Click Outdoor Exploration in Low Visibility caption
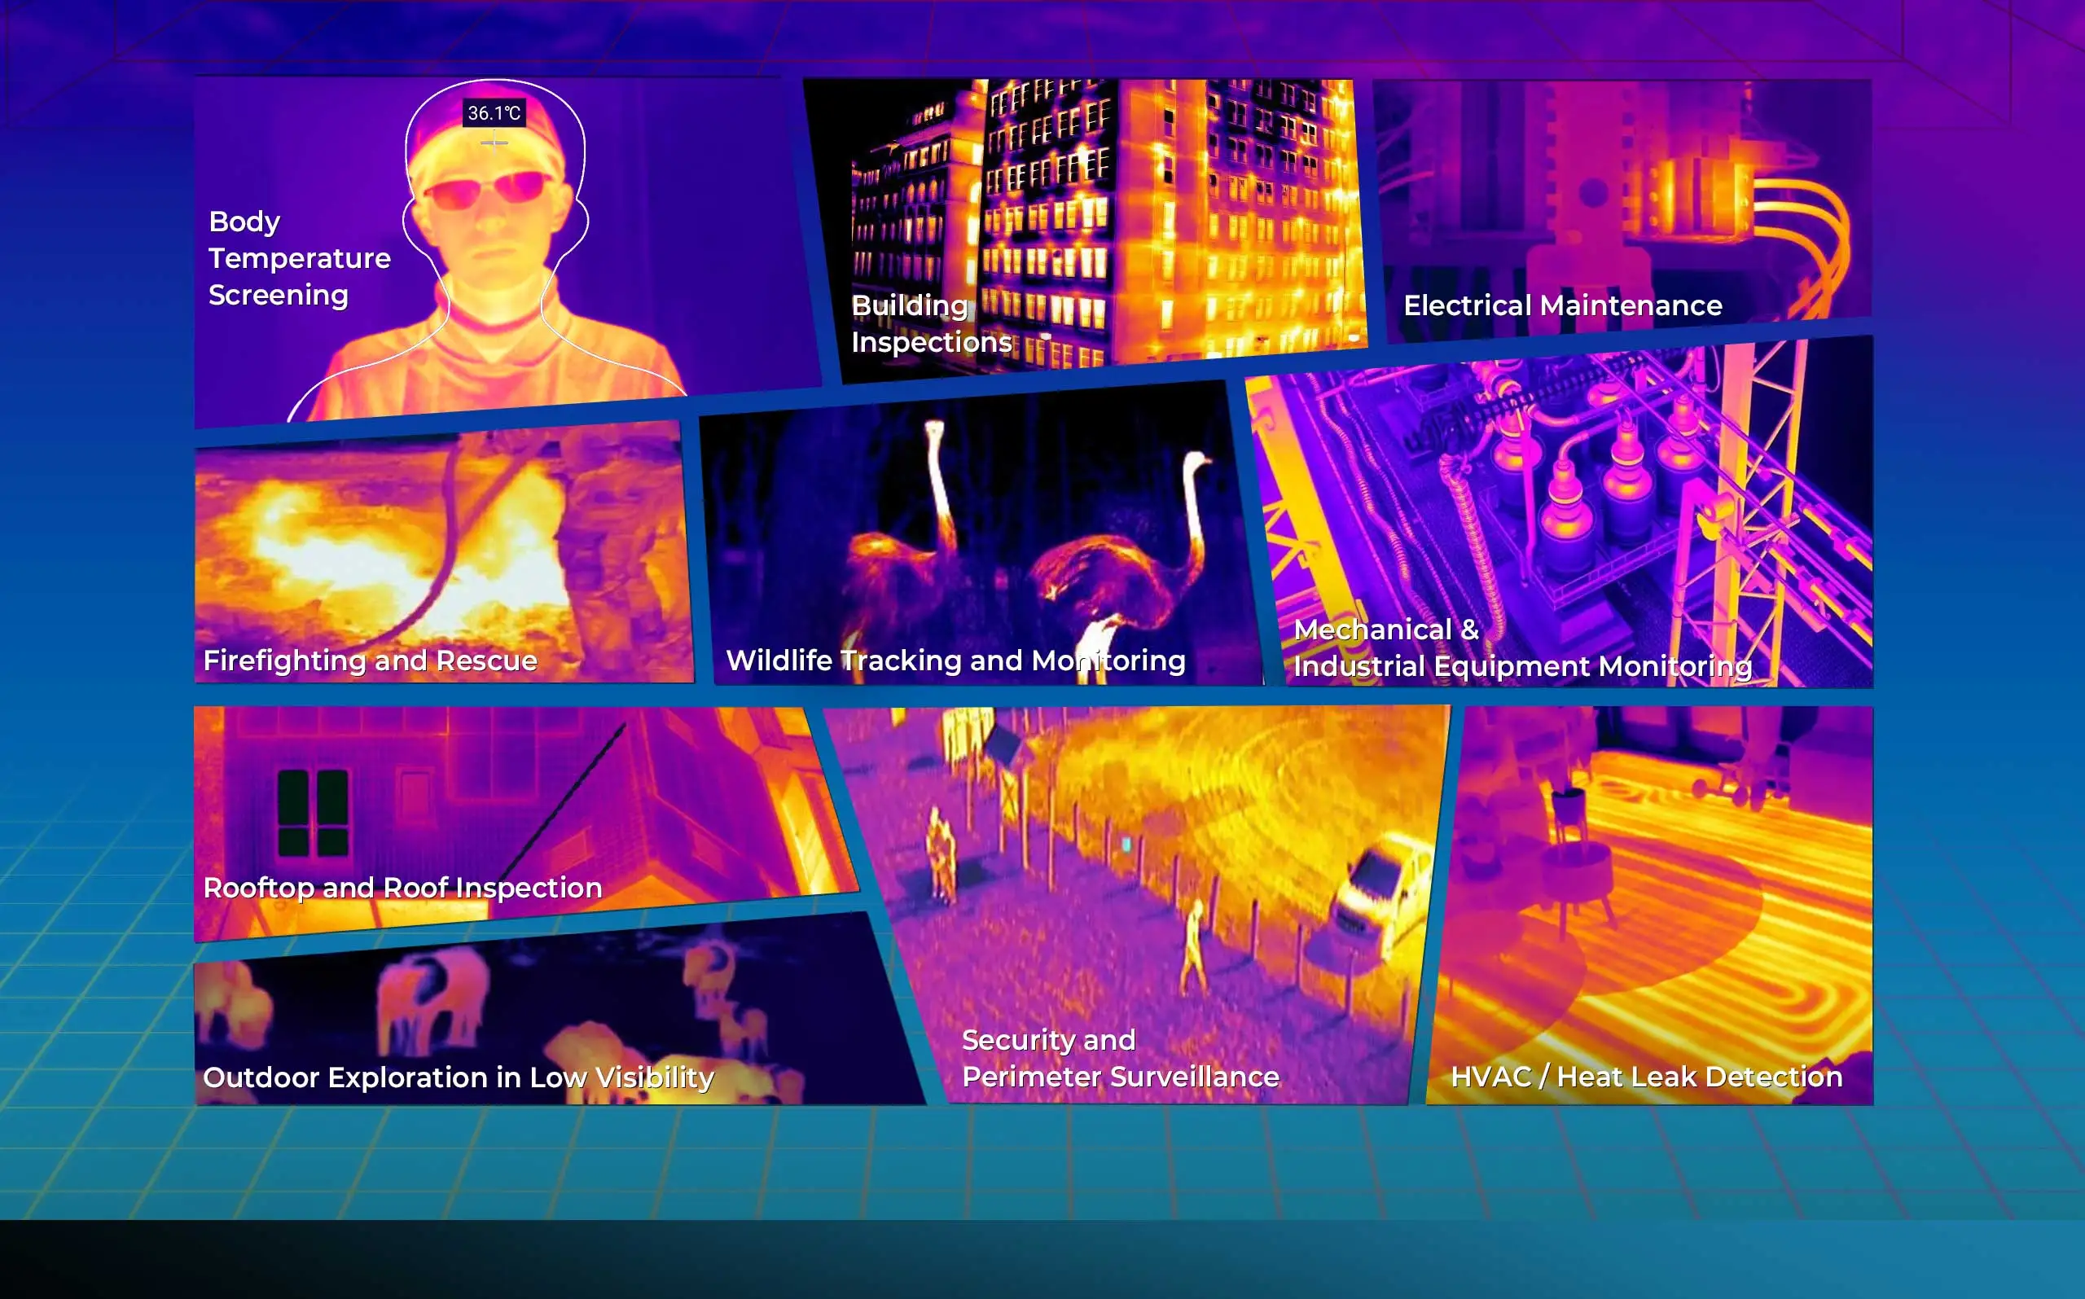This screenshot has width=2085, height=1299. (x=458, y=1077)
